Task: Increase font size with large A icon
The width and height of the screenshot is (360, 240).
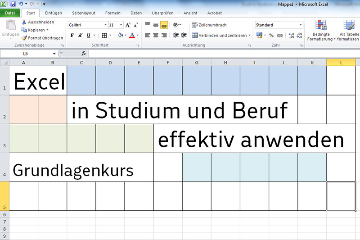Action: click(x=128, y=25)
